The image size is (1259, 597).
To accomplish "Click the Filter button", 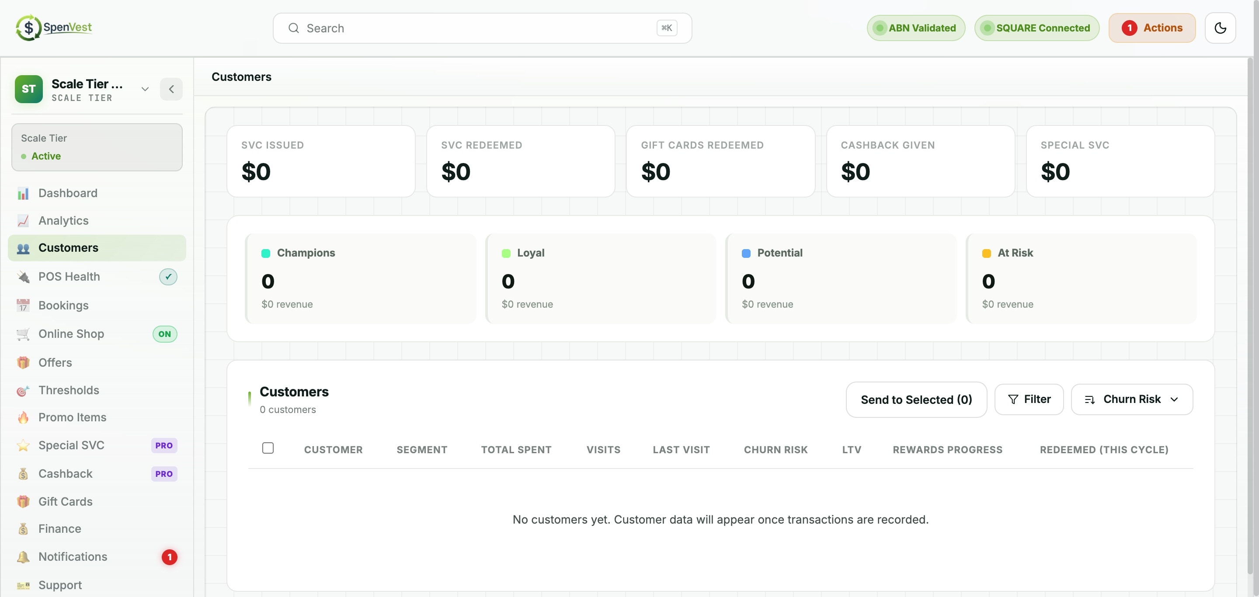I will click(x=1029, y=399).
